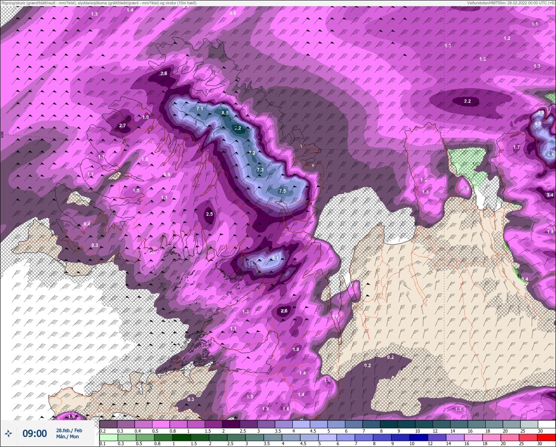Click the white swatch above 30 in snow legend
This screenshot has width=556, height=447.
coord(546,424)
